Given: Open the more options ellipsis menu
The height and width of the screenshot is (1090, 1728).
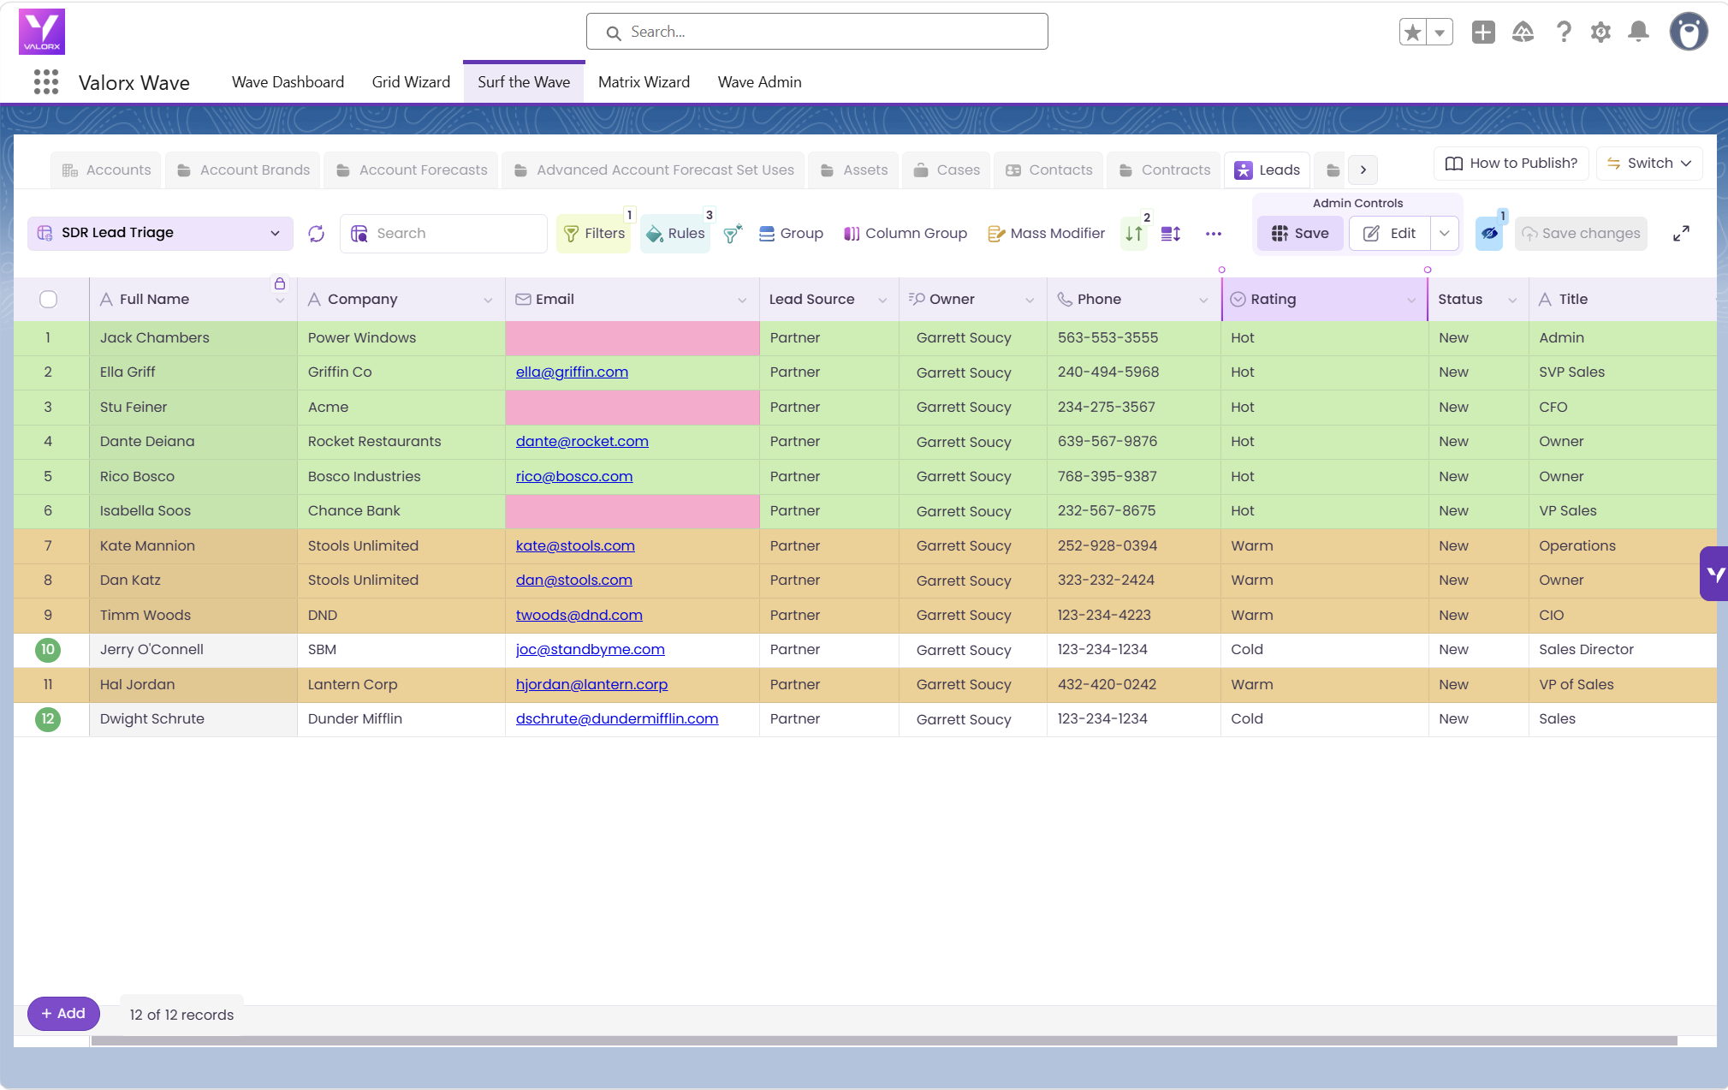Looking at the screenshot, I should pyautogui.click(x=1214, y=234).
